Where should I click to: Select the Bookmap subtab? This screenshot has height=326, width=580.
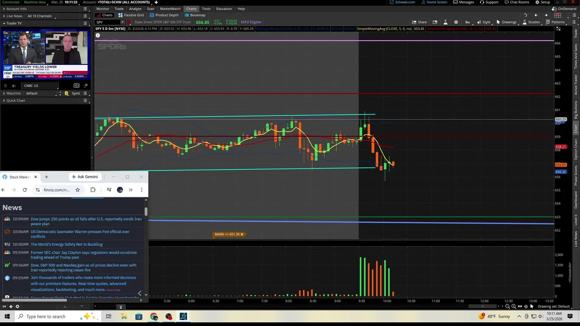195,15
